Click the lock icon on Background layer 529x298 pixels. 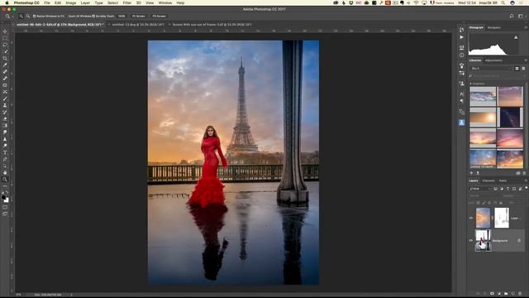tap(519, 241)
